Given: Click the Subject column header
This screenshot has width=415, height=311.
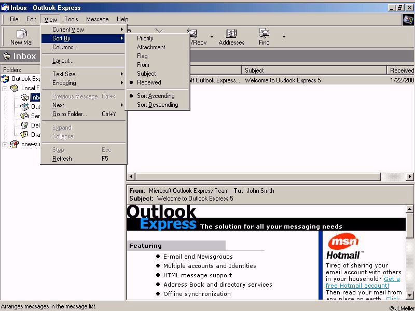Looking at the screenshot, I should click(314, 70).
